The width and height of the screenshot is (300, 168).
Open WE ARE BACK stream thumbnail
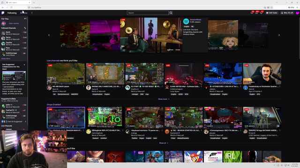point(66,74)
